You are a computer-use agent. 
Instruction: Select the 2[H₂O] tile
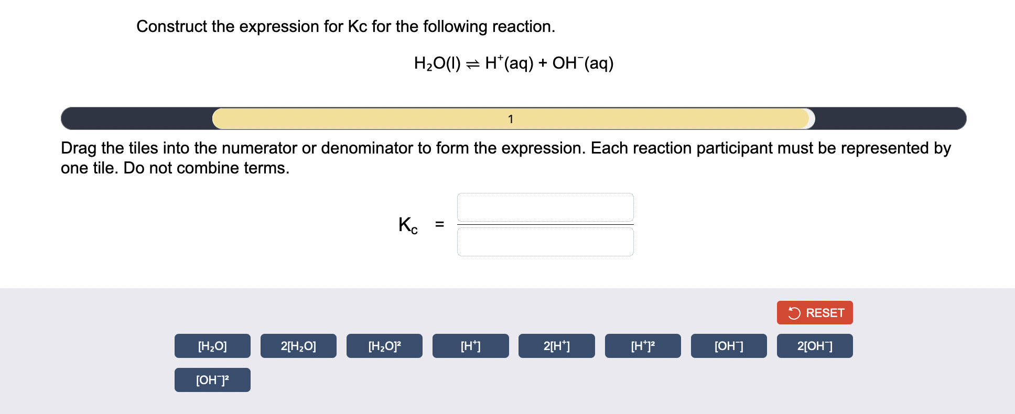coord(298,345)
